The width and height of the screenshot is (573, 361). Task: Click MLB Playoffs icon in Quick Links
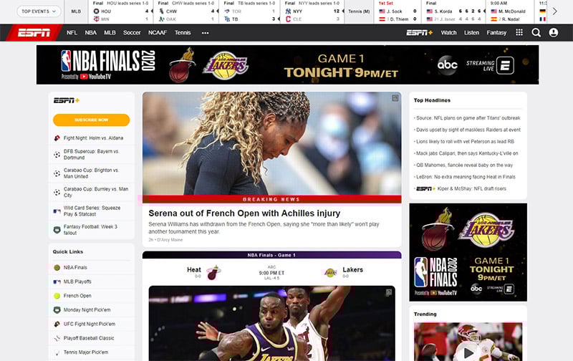coord(57,281)
